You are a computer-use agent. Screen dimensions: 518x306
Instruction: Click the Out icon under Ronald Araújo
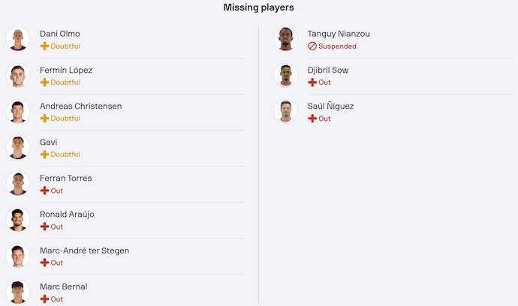click(x=44, y=226)
